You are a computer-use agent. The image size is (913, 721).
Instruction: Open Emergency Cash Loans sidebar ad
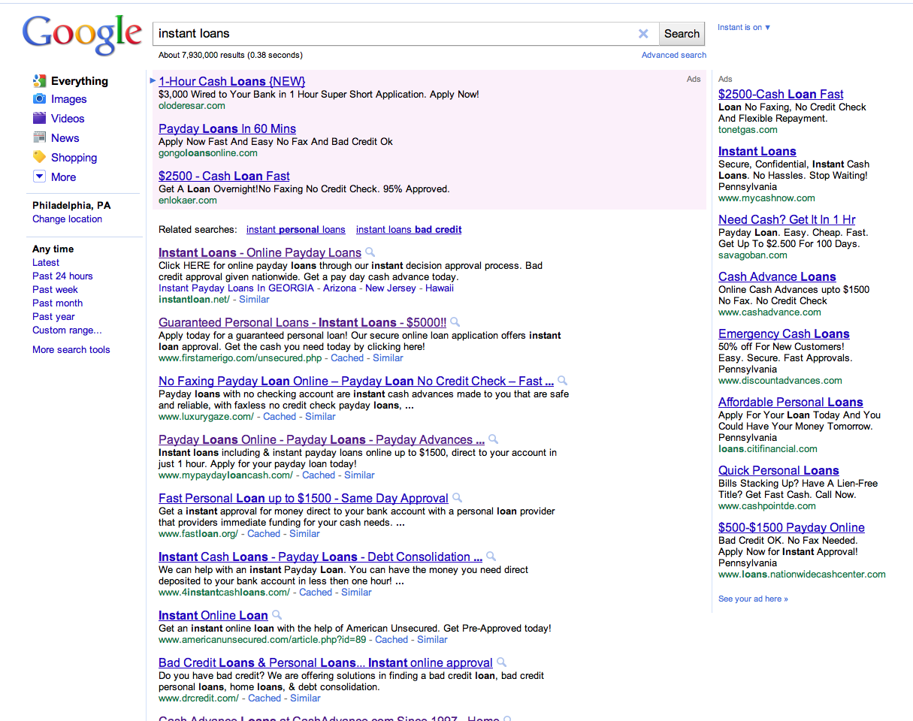pyautogui.click(x=784, y=333)
